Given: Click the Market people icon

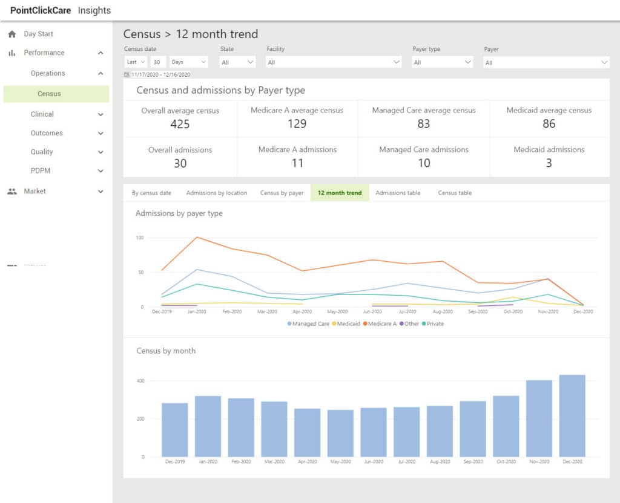Looking at the screenshot, I should 13,191.
